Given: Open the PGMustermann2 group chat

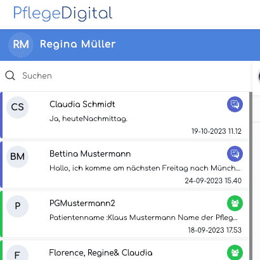Looking at the screenshot, I should (x=125, y=214).
